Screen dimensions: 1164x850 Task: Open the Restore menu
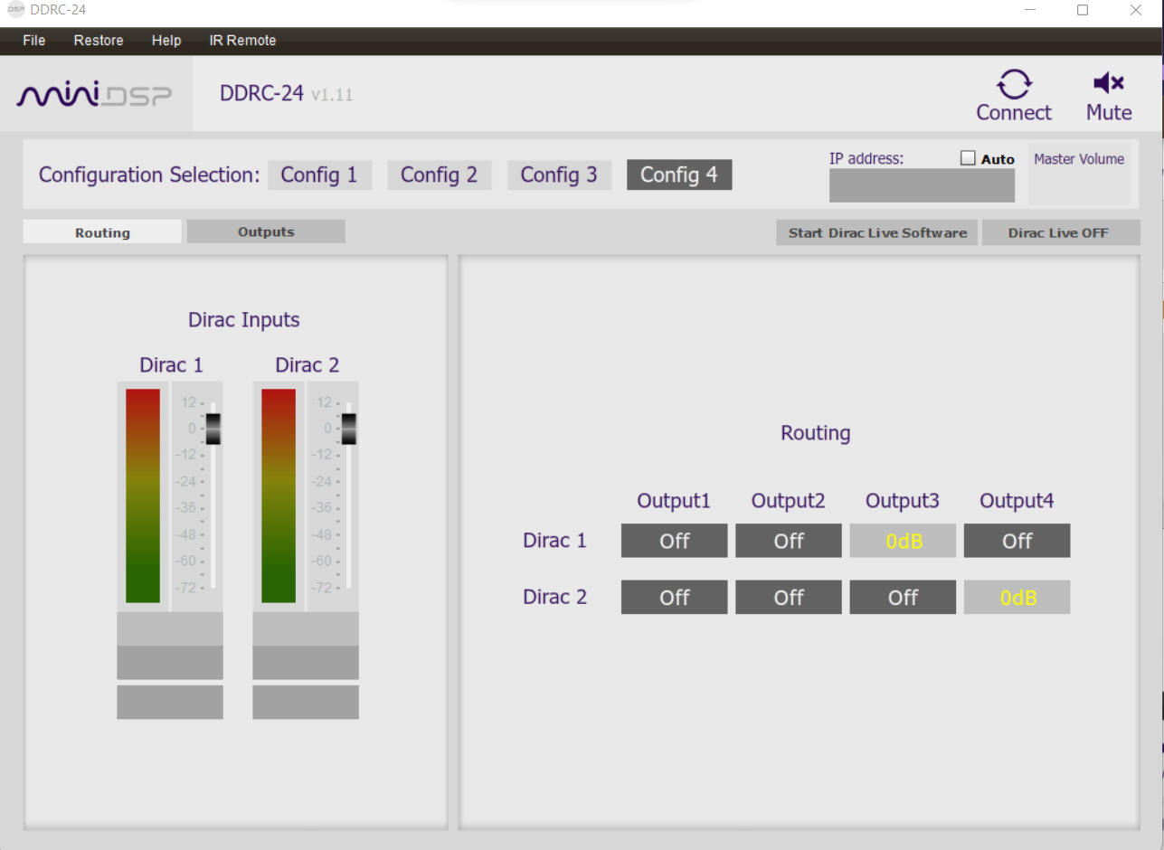99,41
